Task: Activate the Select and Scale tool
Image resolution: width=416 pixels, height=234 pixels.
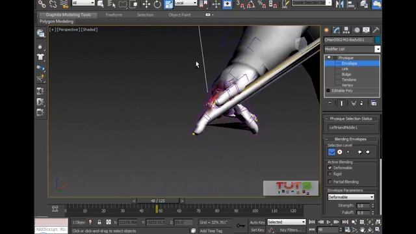Action: click(168, 5)
